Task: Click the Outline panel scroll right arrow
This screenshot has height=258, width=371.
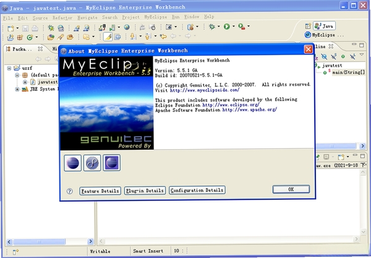Action: pos(362,146)
